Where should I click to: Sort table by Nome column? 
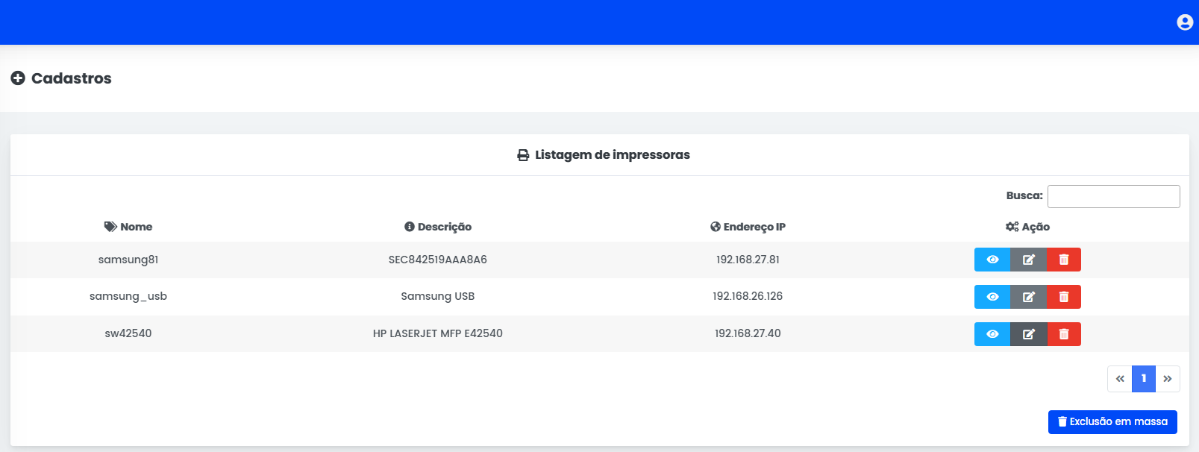coord(128,227)
